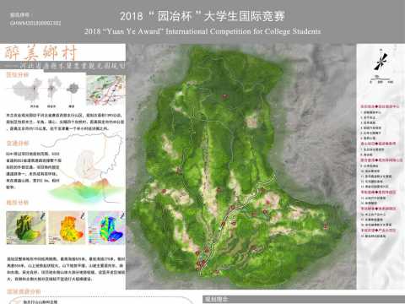Click the central green masterplan map
Viewport: 405px width, 304px height.
[240, 166]
